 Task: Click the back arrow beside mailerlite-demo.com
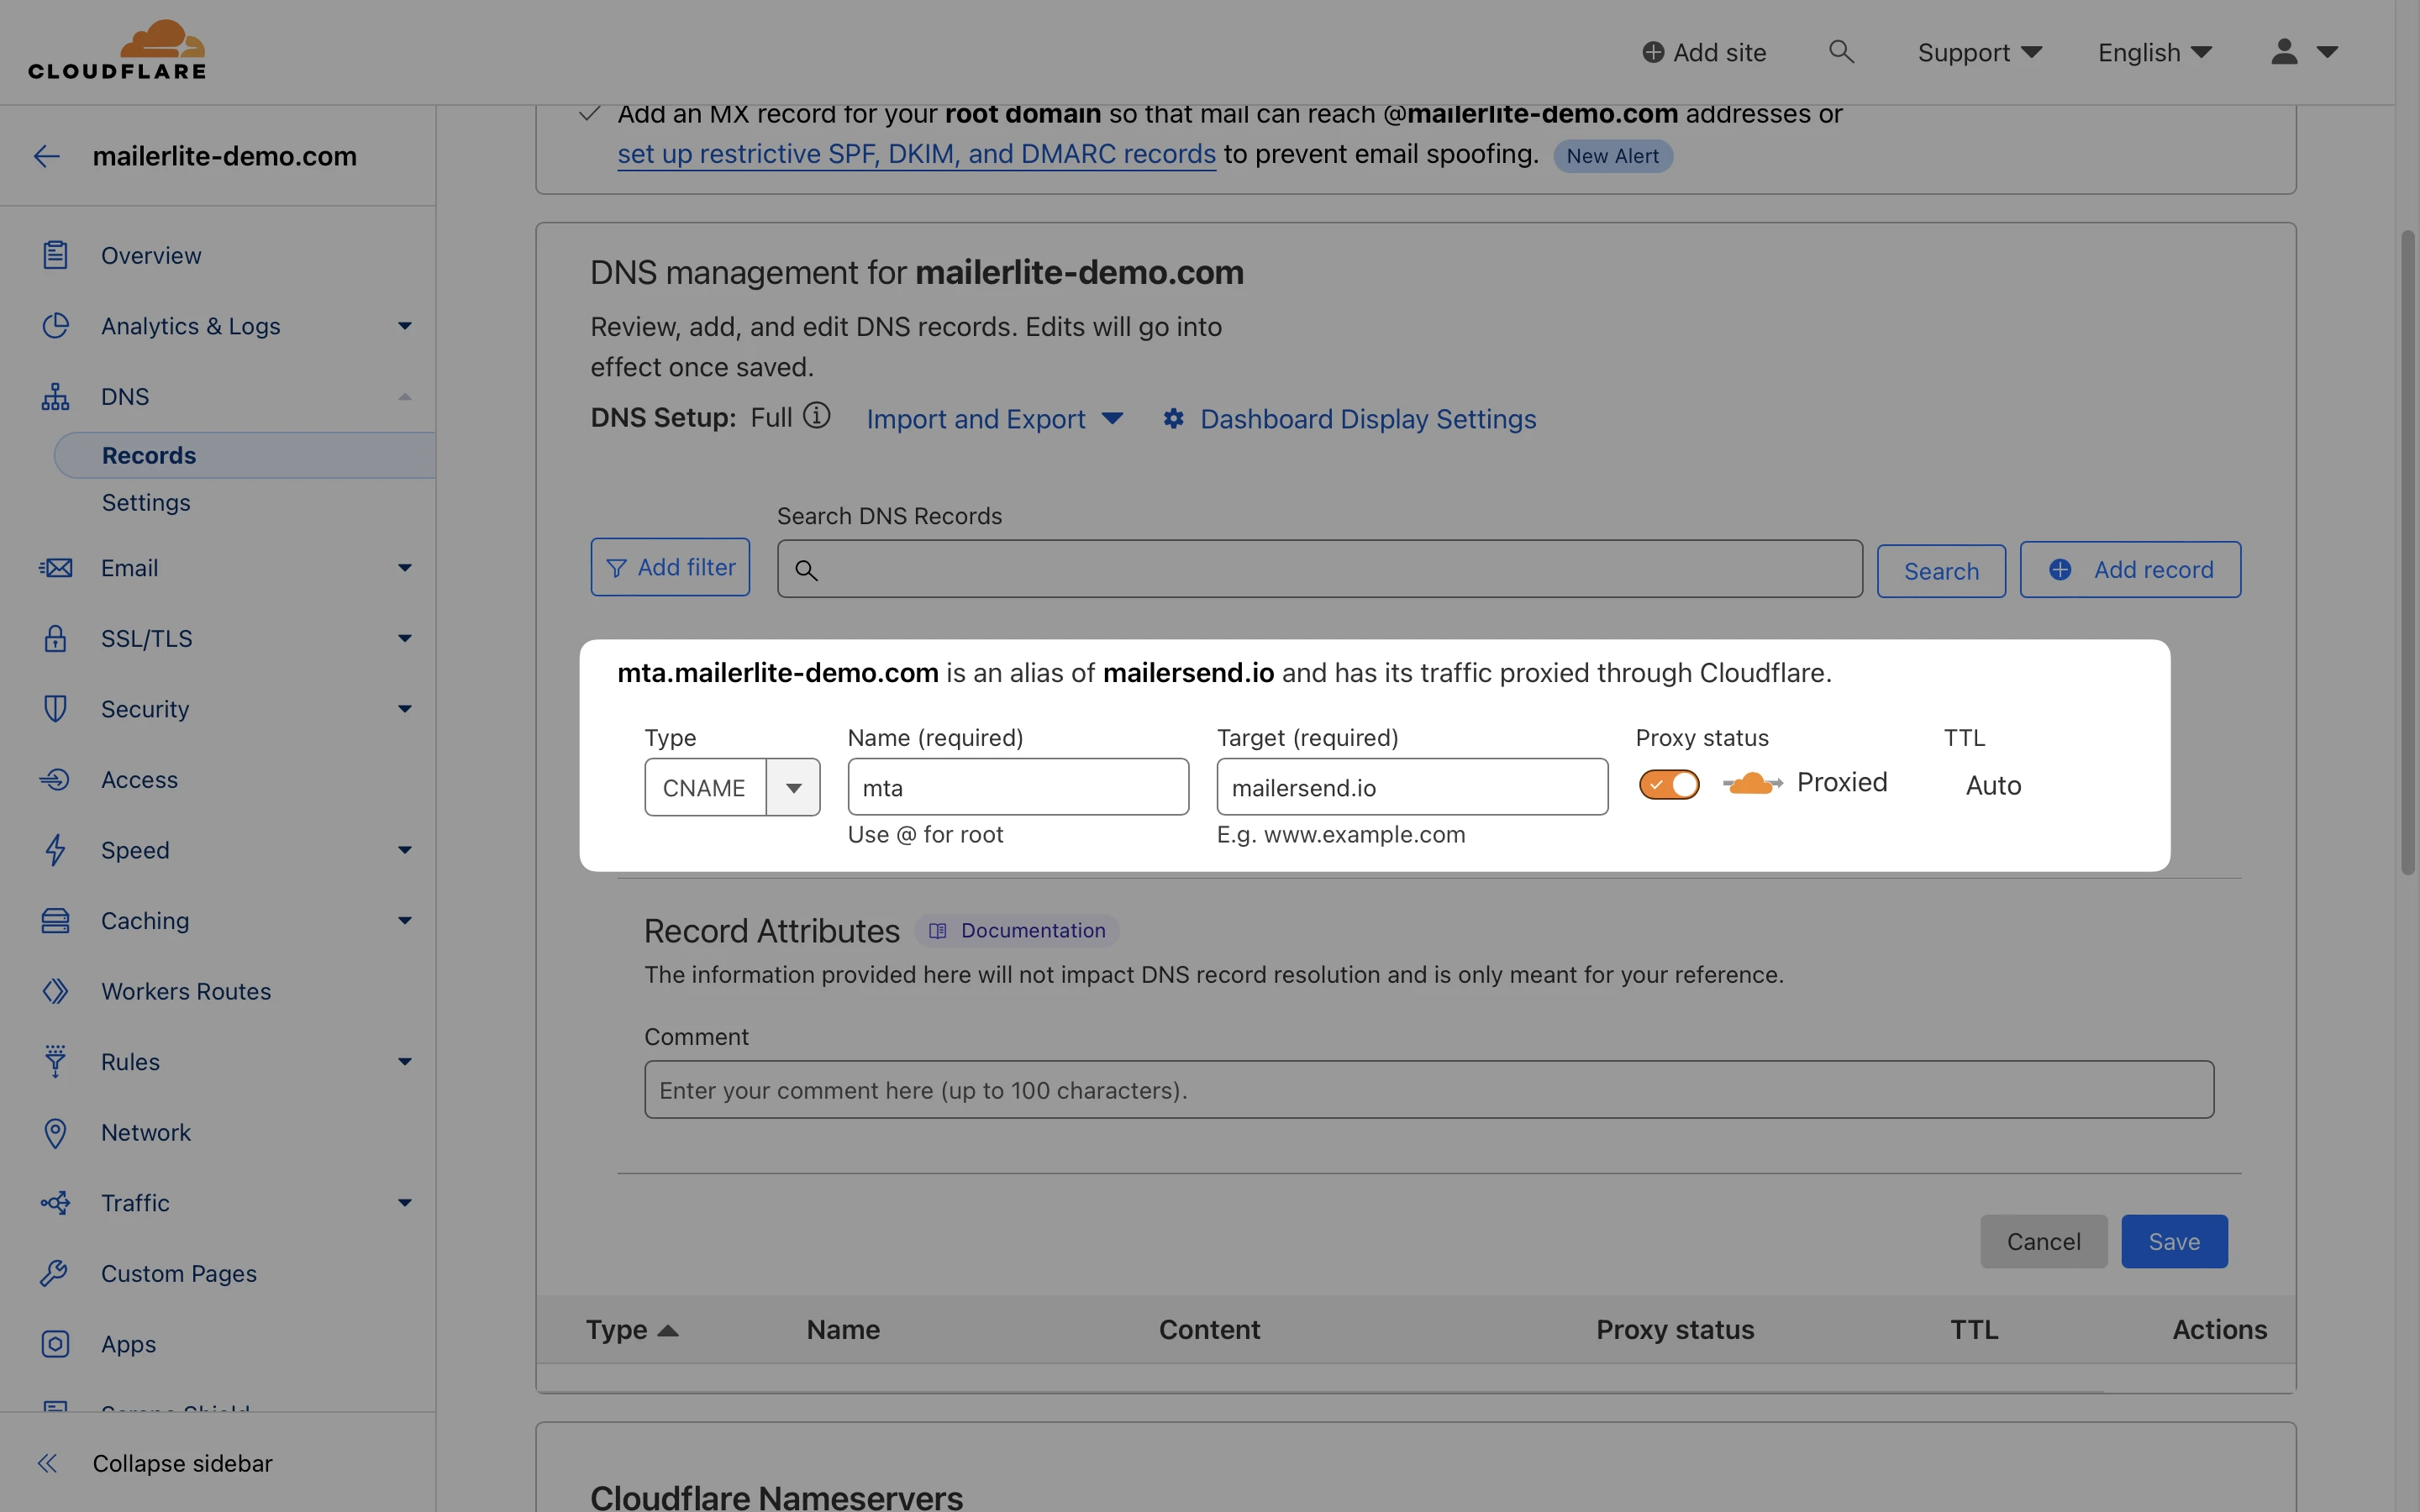tap(47, 156)
